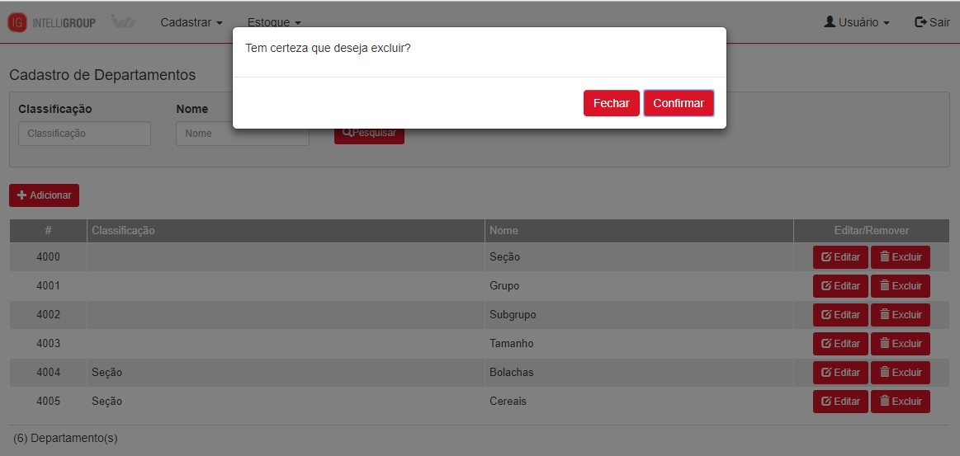The image size is (960, 456).
Task: Open the Cadastrar dropdown menu
Action: coord(192,22)
